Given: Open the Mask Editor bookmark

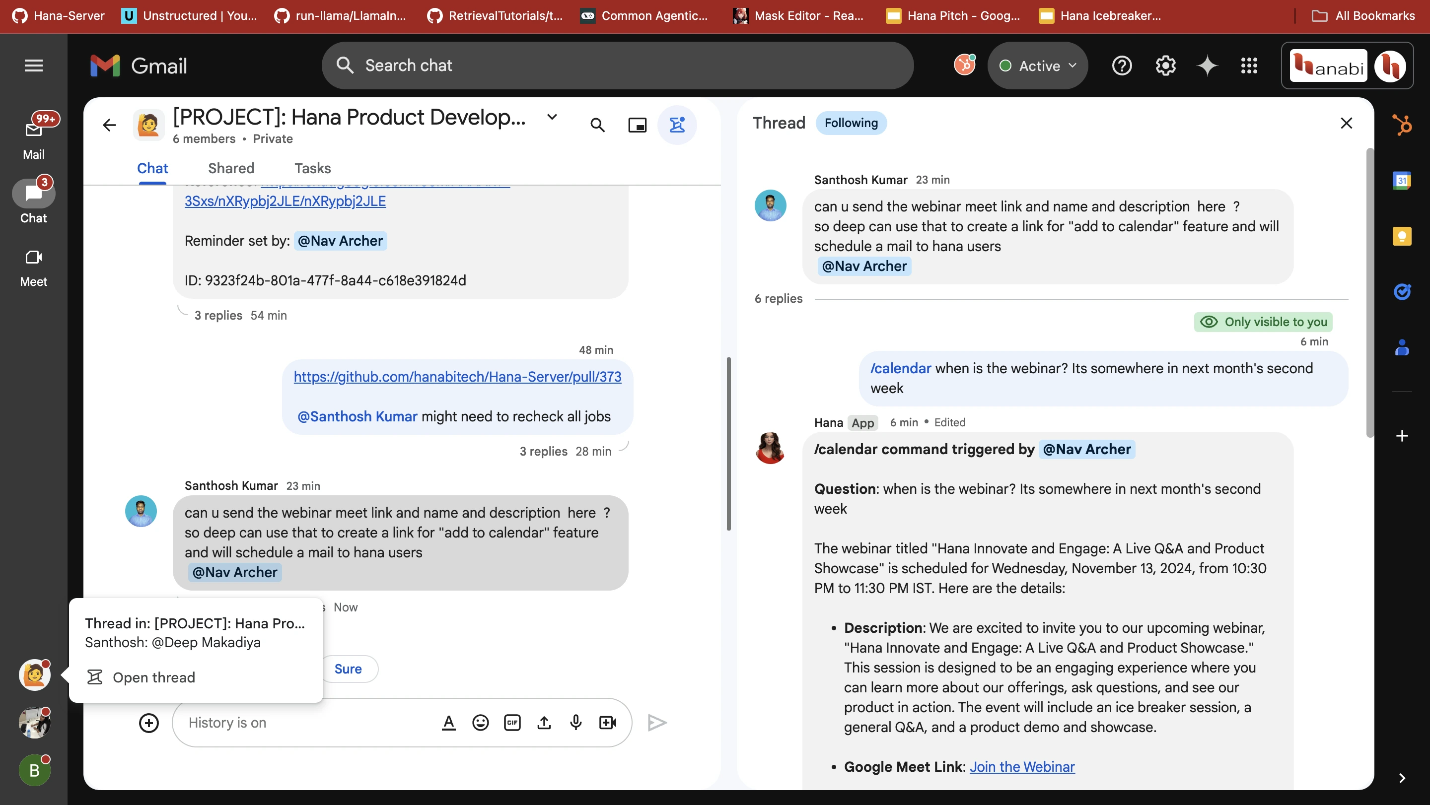Looking at the screenshot, I should [798, 15].
